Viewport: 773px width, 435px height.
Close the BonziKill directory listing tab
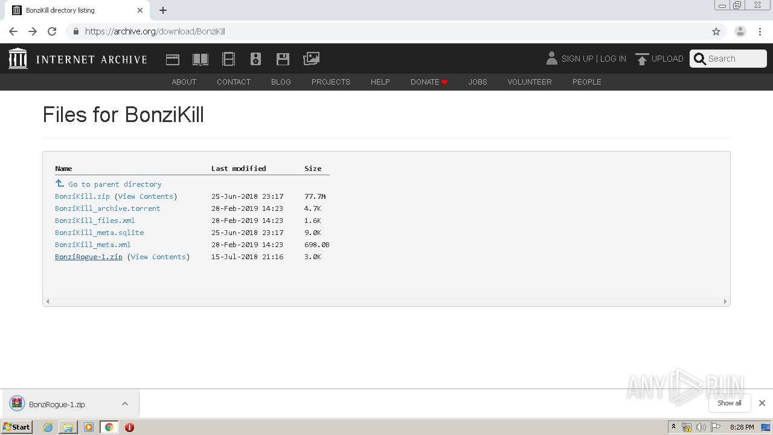point(140,10)
